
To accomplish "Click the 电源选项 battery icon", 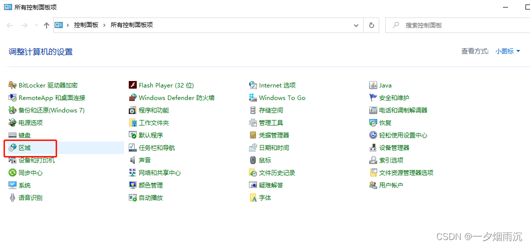I will [13, 123].
